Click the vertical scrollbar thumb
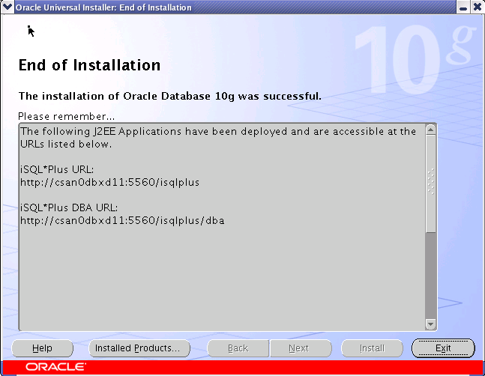Viewport: 485px width, 376px height. [430, 184]
